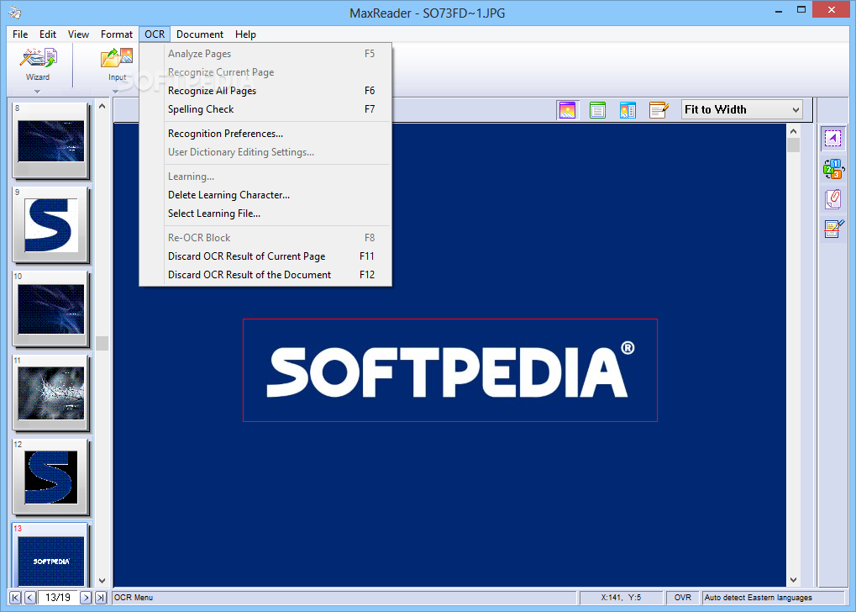
Task: Click thumbnail panel scroll down arrow
Action: click(x=102, y=581)
